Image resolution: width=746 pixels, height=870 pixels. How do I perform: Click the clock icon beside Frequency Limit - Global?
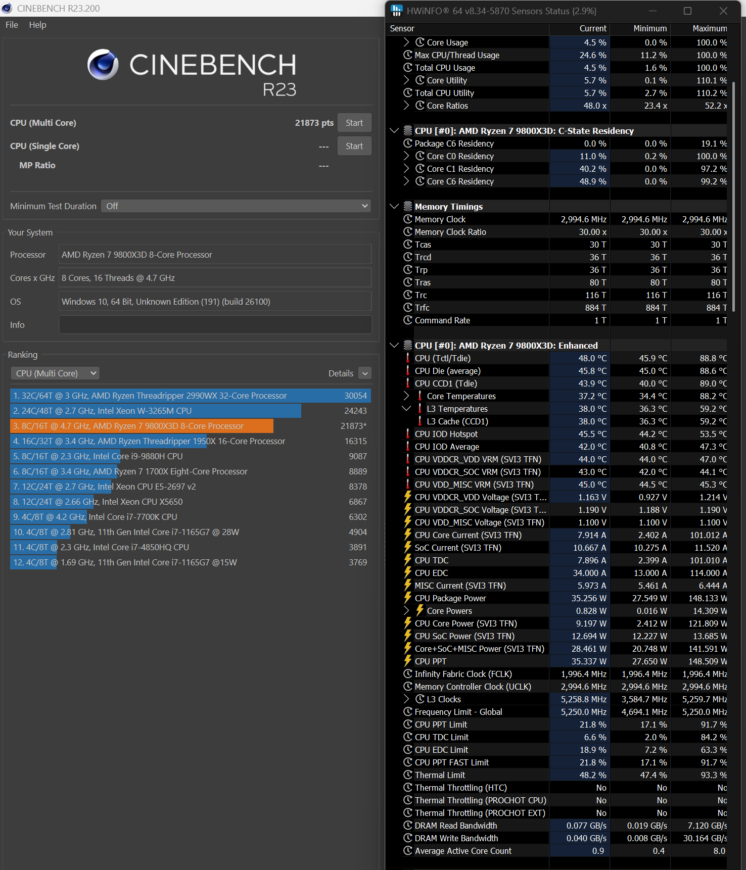408,712
